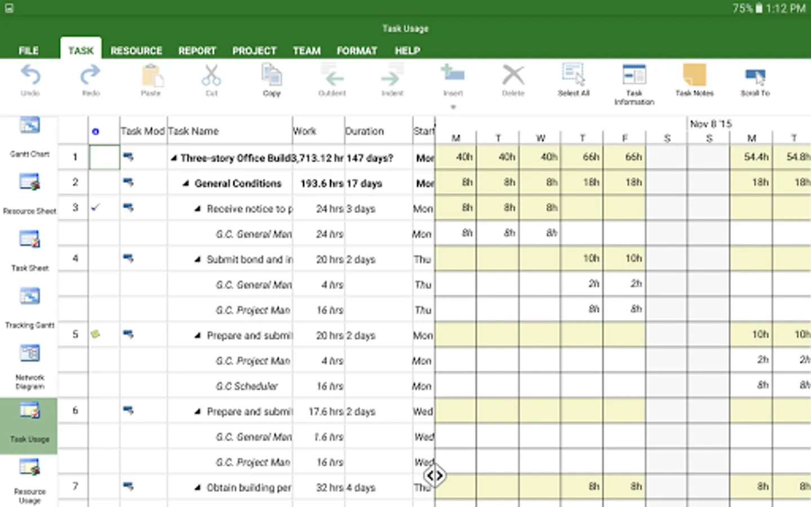Collapse row 5 Prepare and submit task
Screen dimensions: 811x507
pos(197,336)
